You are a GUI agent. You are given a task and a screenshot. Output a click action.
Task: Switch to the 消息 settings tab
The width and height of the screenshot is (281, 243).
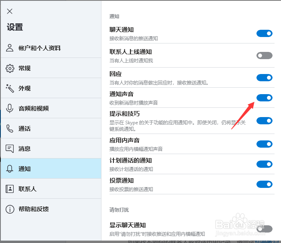[25, 149]
